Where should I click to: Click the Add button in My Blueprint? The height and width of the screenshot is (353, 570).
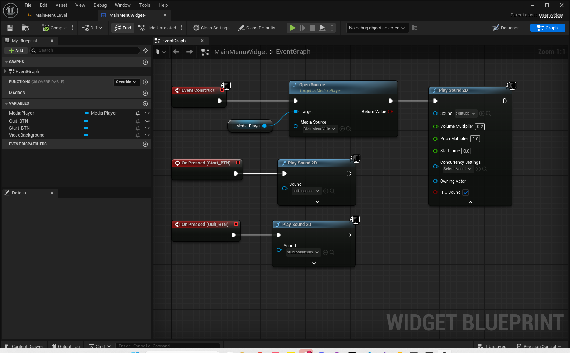click(x=16, y=51)
